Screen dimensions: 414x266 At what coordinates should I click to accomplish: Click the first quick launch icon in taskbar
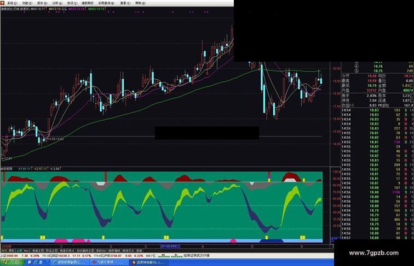click(x=30, y=262)
